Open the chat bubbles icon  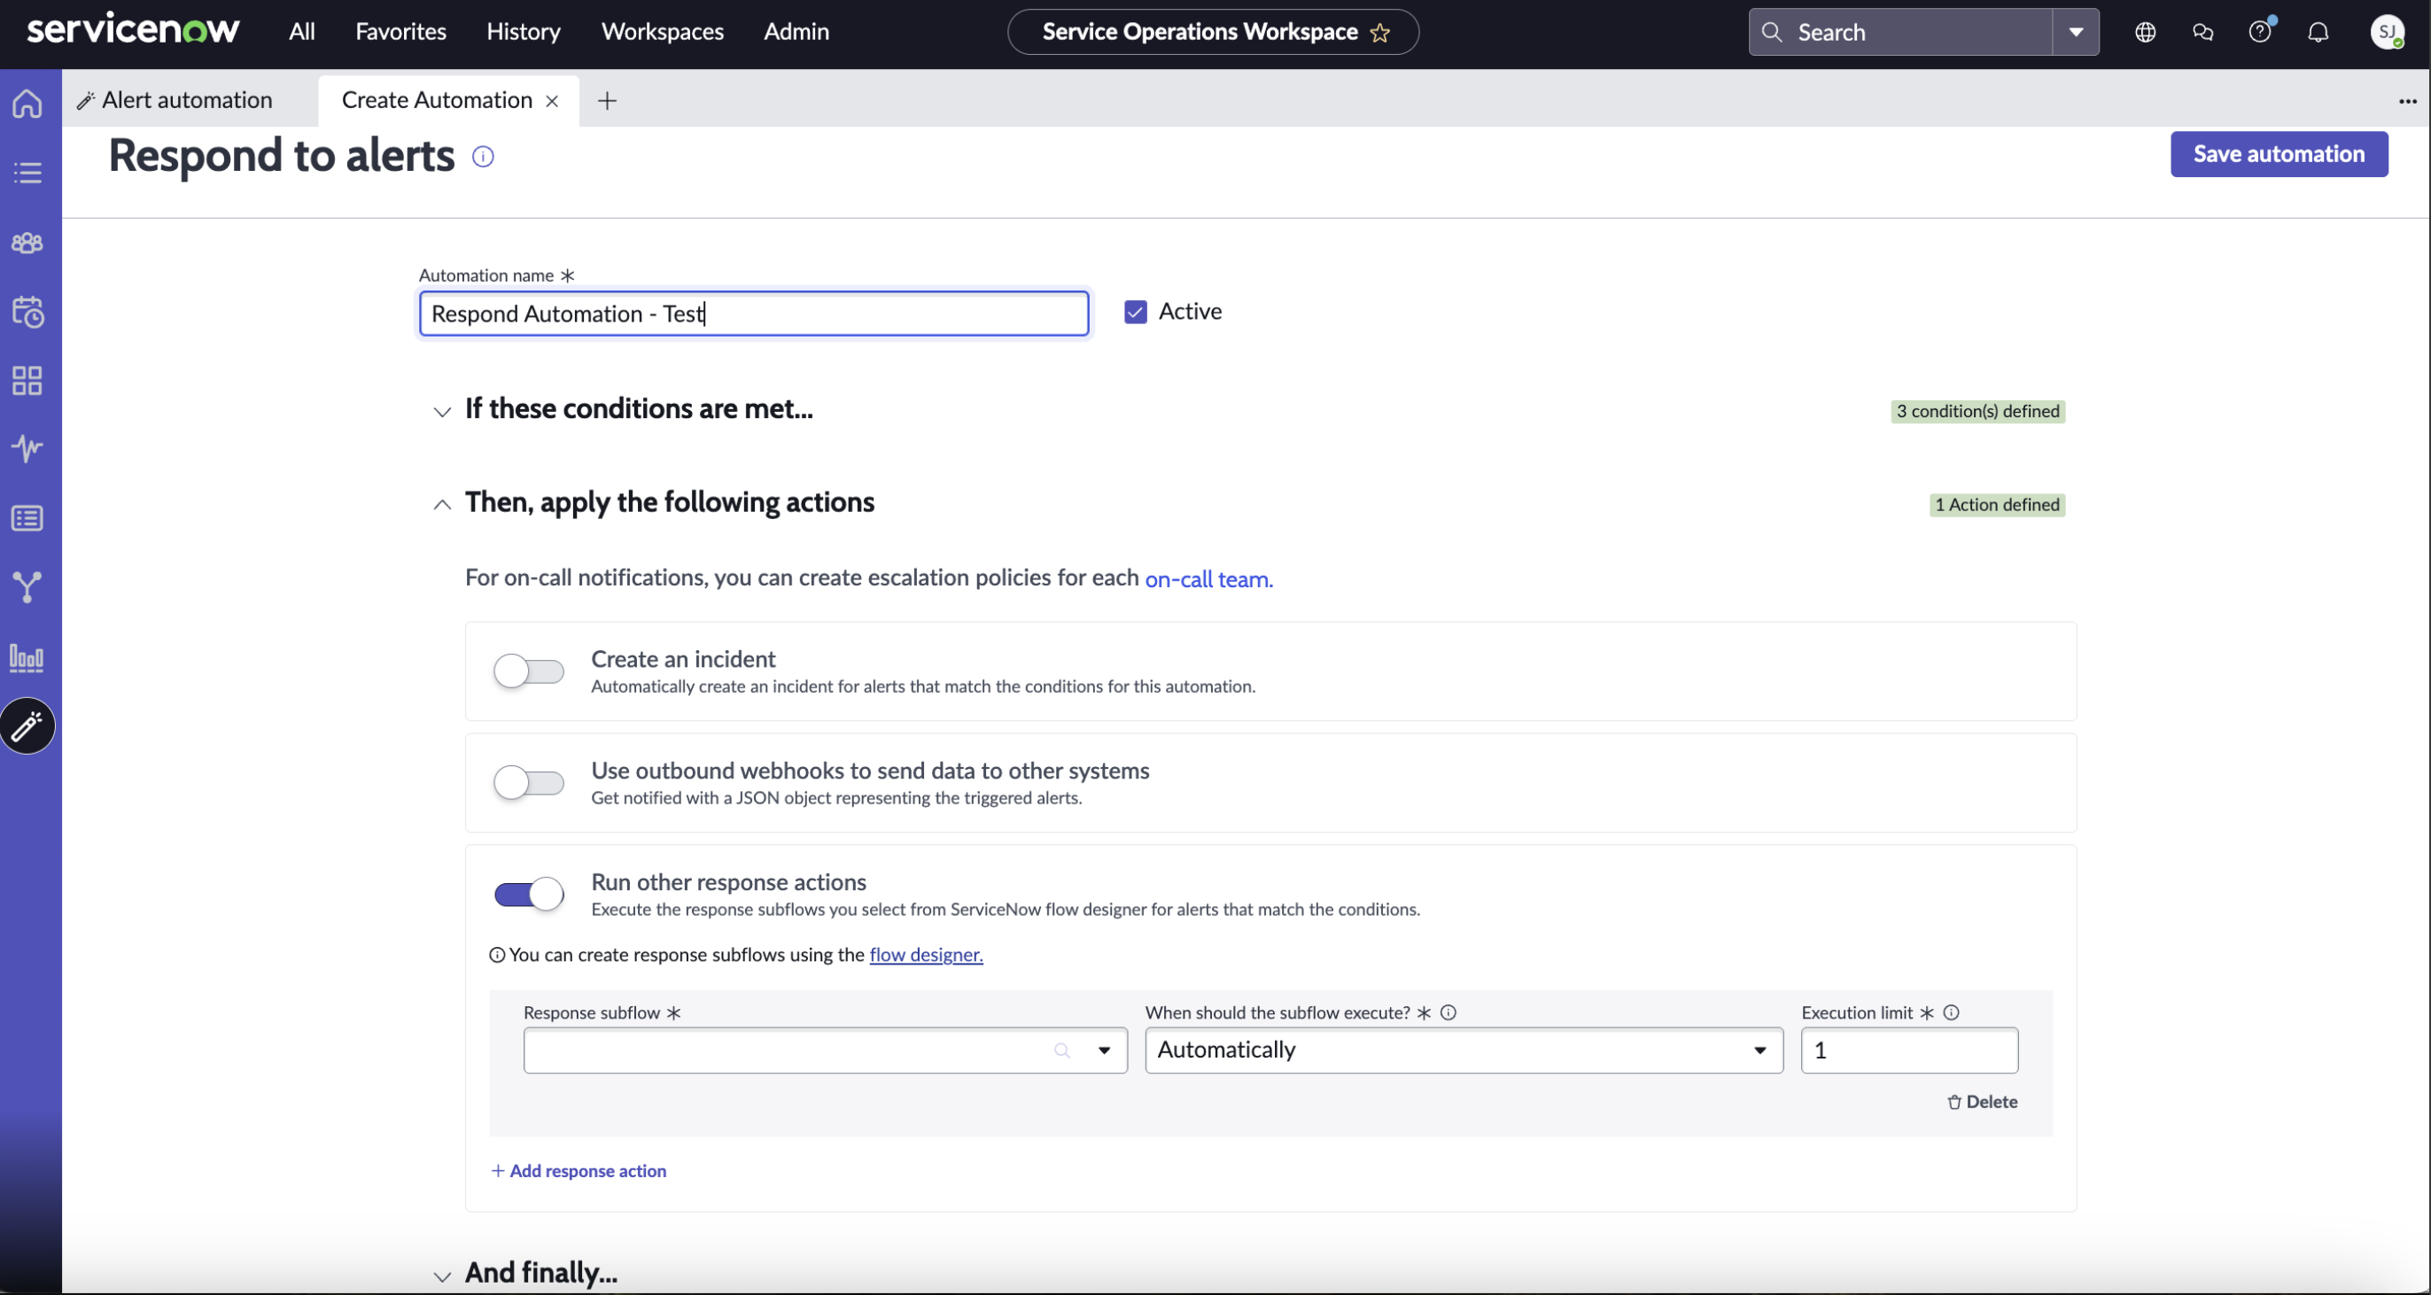pos(2202,32)
